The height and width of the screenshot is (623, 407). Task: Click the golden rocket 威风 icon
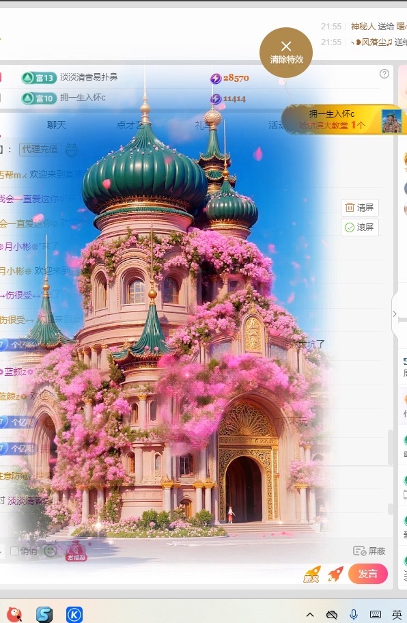pos(311,574)
